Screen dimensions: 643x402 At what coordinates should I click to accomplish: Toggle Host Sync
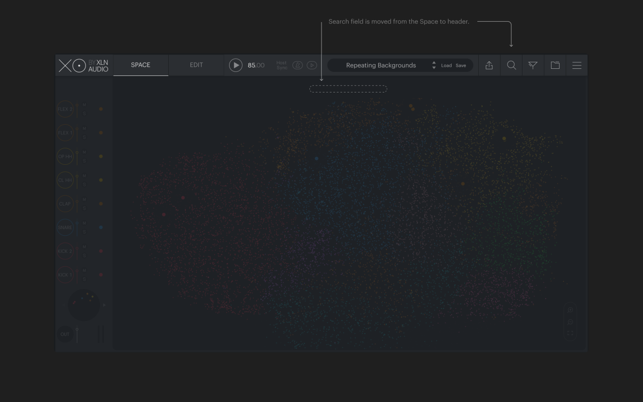[x=281, y=65]
